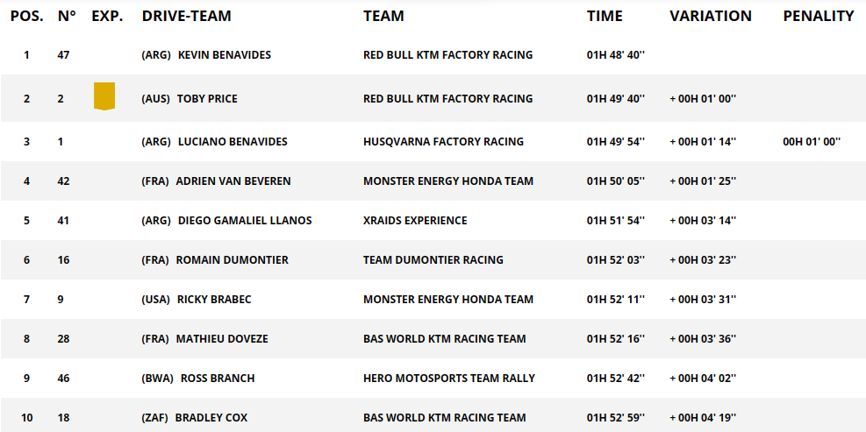Select Hero Motosports Team Rally
Screen dimensions: 866x432
pos(448,379)
